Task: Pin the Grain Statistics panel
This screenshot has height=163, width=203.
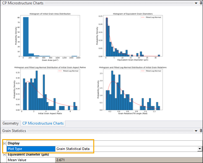Action: click(201, 131)
